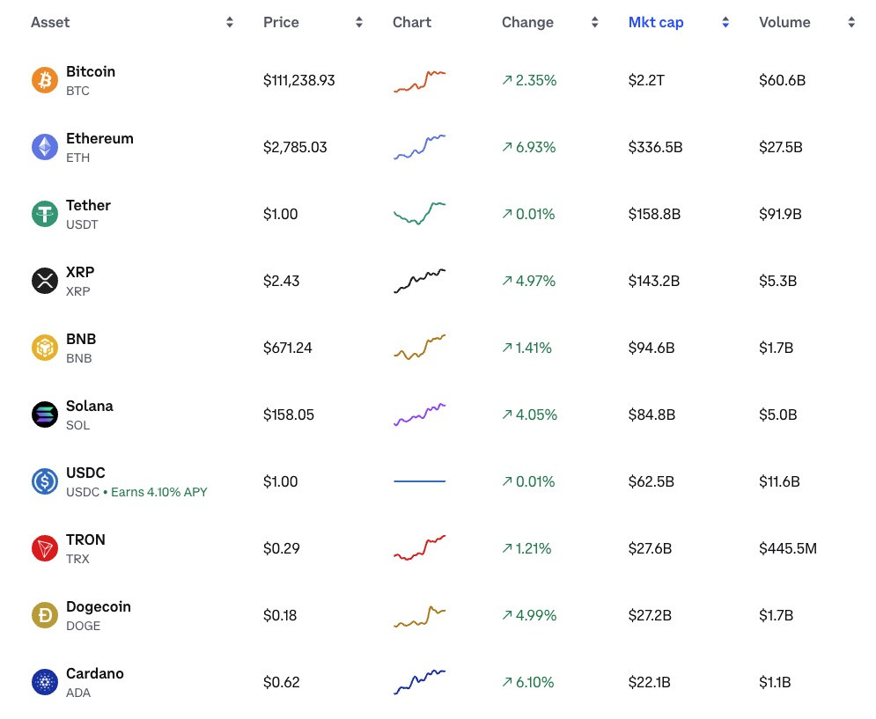Image resolution: width=876 pixels, height=719 pixels.
Task: Click the BNB logo icon
Action: 45,348
